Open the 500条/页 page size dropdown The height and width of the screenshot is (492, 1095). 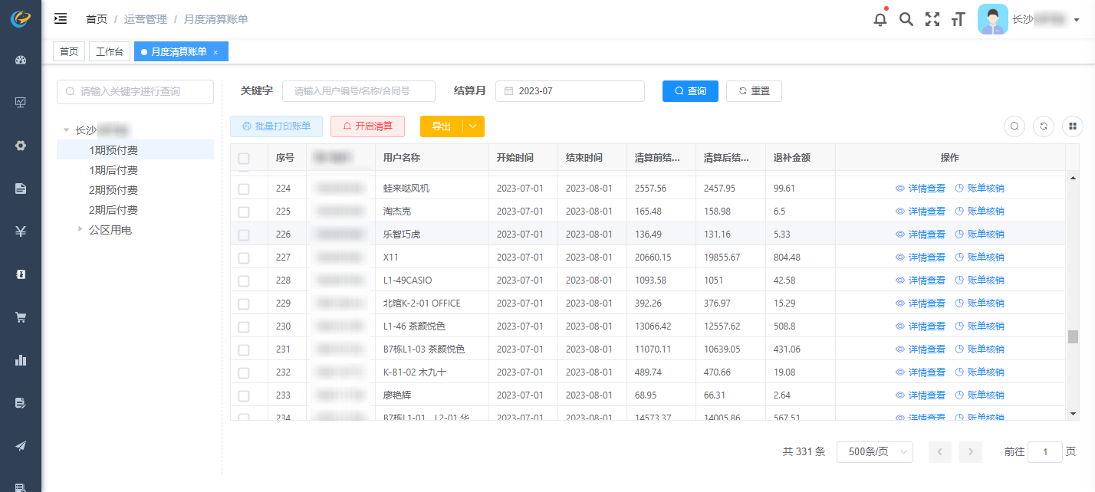[x=874, y=452]
